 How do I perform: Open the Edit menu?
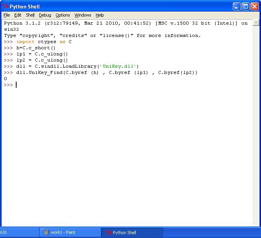(x=18, y=15)
